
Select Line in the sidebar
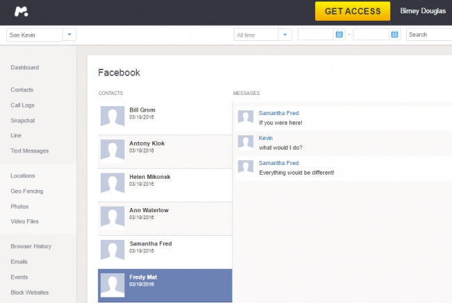[16, 135]
